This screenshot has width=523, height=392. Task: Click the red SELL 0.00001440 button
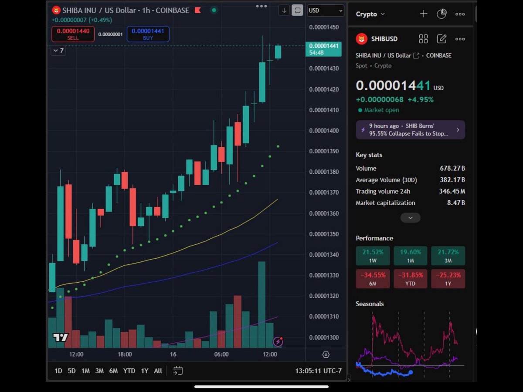click(x=73, y=34)
